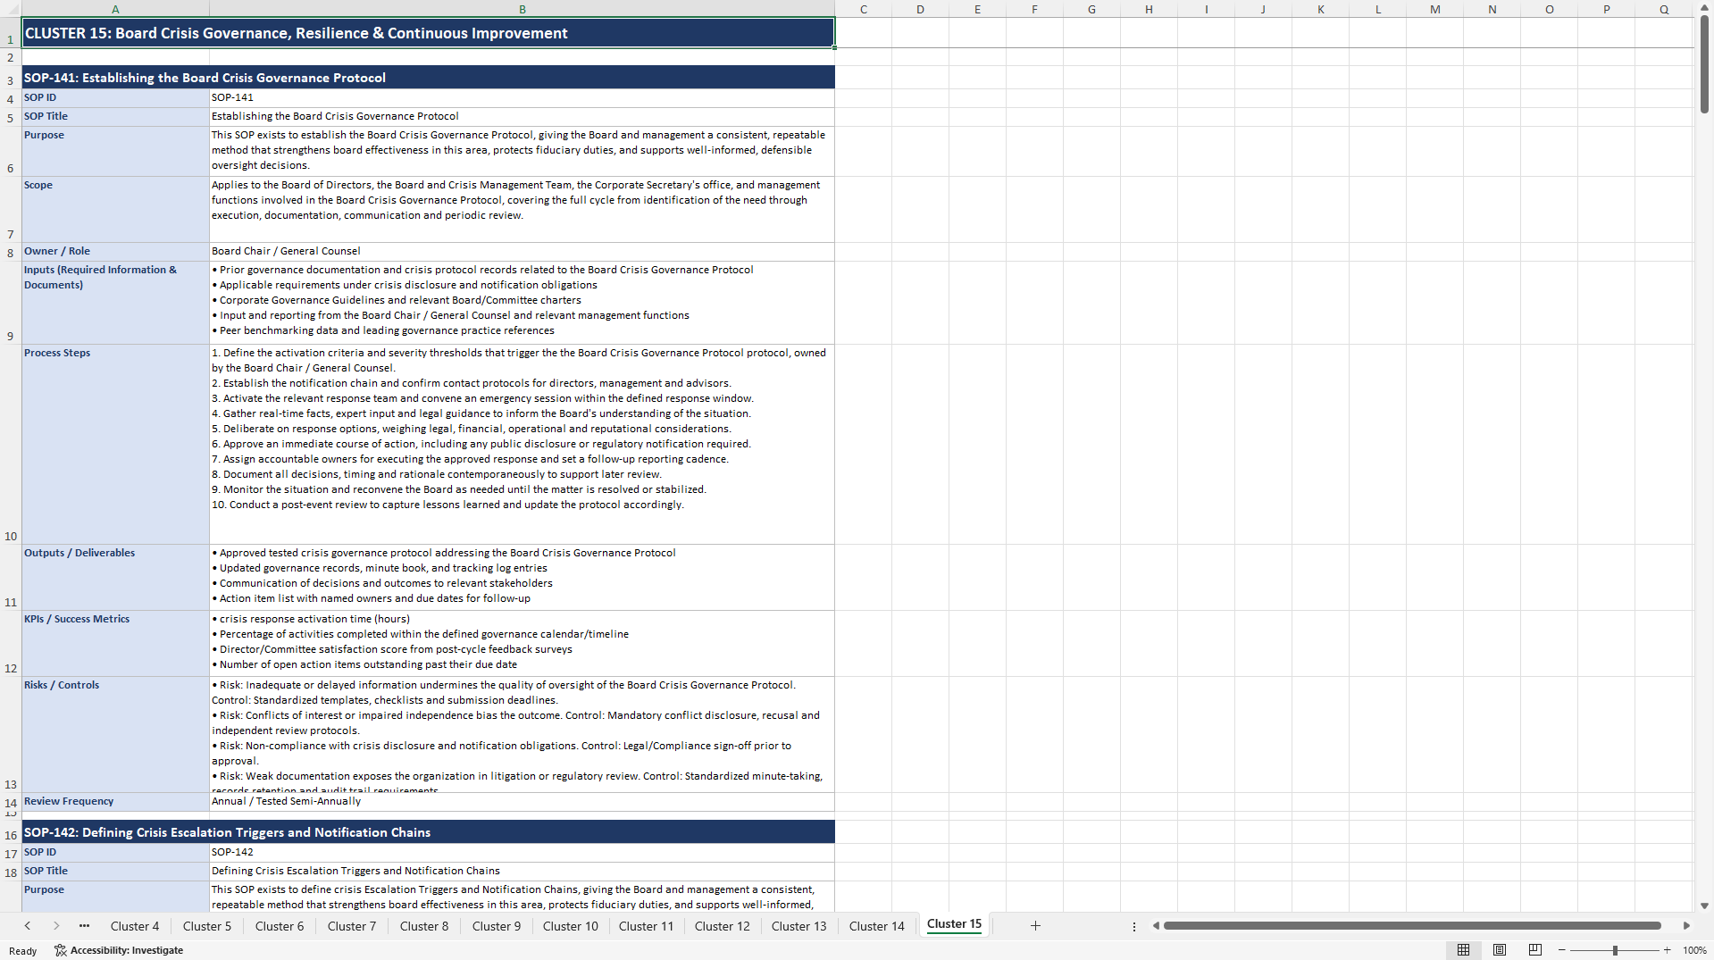Select row 16 header

coord(11,832)
